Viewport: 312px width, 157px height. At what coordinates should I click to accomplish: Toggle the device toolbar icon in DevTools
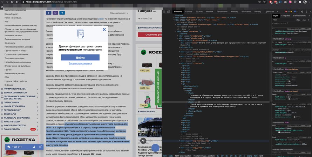169,12
